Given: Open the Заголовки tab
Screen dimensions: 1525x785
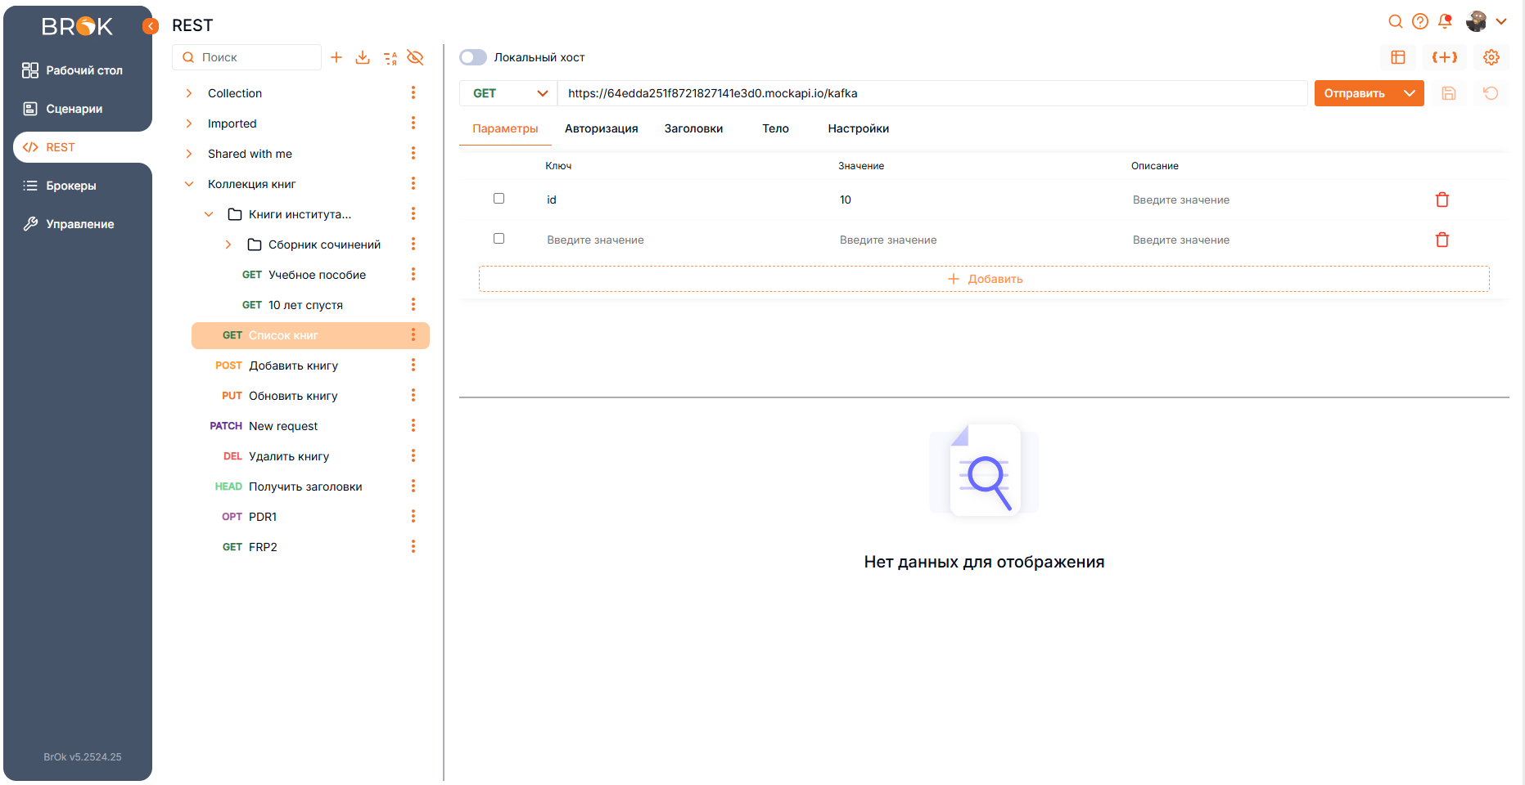Looking at the screenshot, I should coord(693,128).
